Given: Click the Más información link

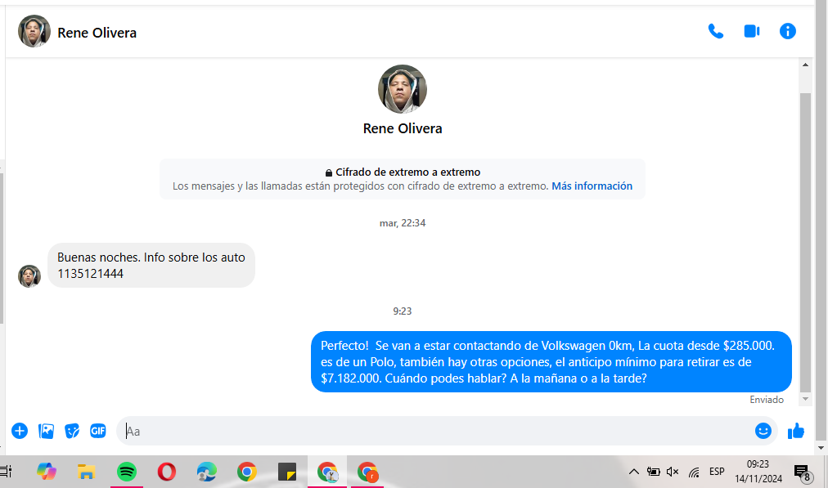Looking at the screenshot, I should pos(592,186).
